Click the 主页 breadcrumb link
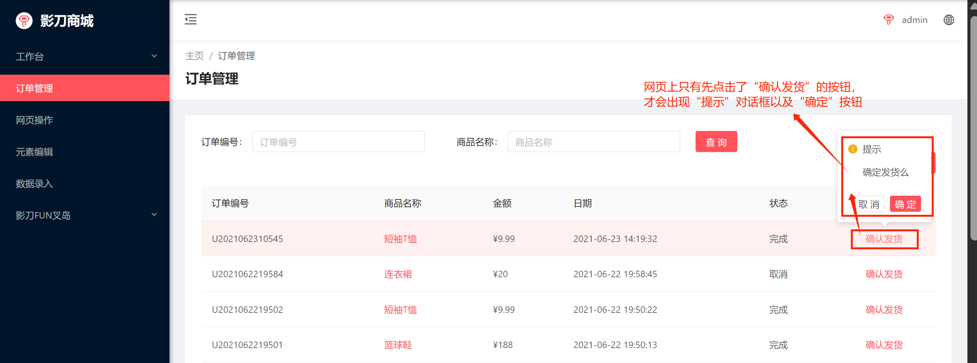977x363 pixels. coord(194,56)
